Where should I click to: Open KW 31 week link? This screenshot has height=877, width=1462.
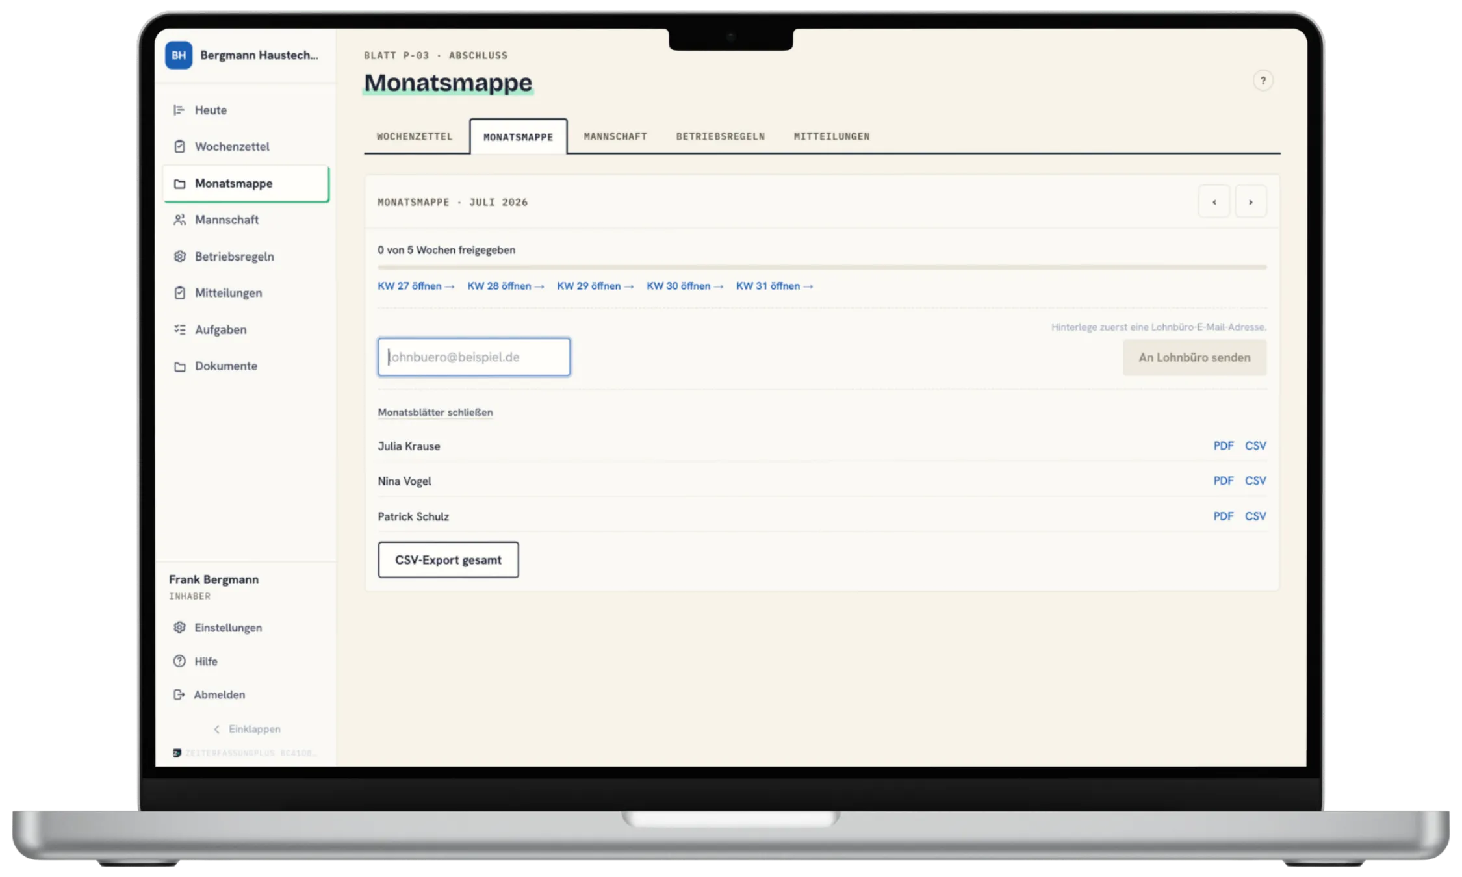[x=775, y=286]
